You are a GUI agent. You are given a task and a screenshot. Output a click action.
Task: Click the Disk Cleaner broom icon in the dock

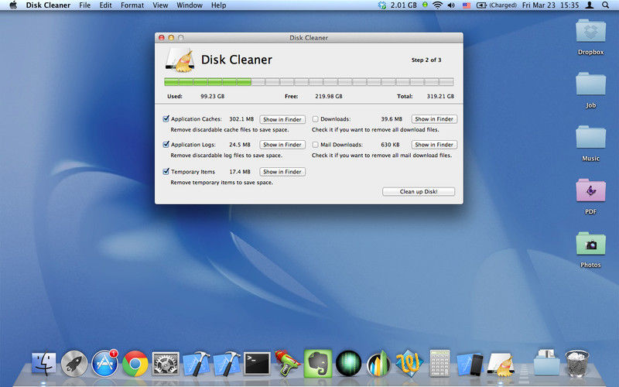pyautogui.click(x=501, y=364)
